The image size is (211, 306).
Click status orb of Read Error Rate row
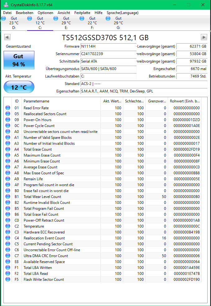tap(8, 108)
